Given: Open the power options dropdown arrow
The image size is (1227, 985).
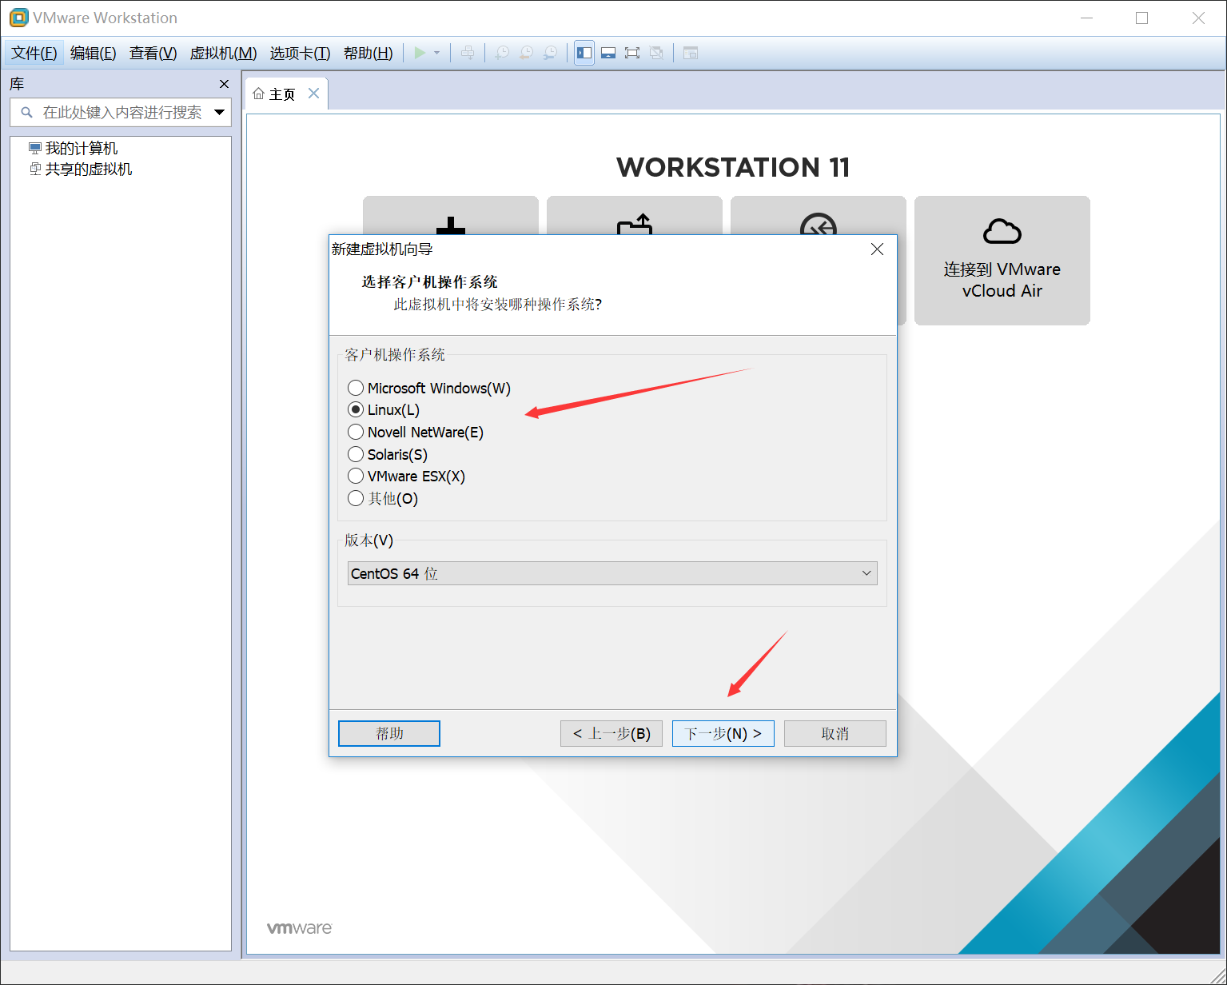Looking at the screenshot, I should pos(436,53).
